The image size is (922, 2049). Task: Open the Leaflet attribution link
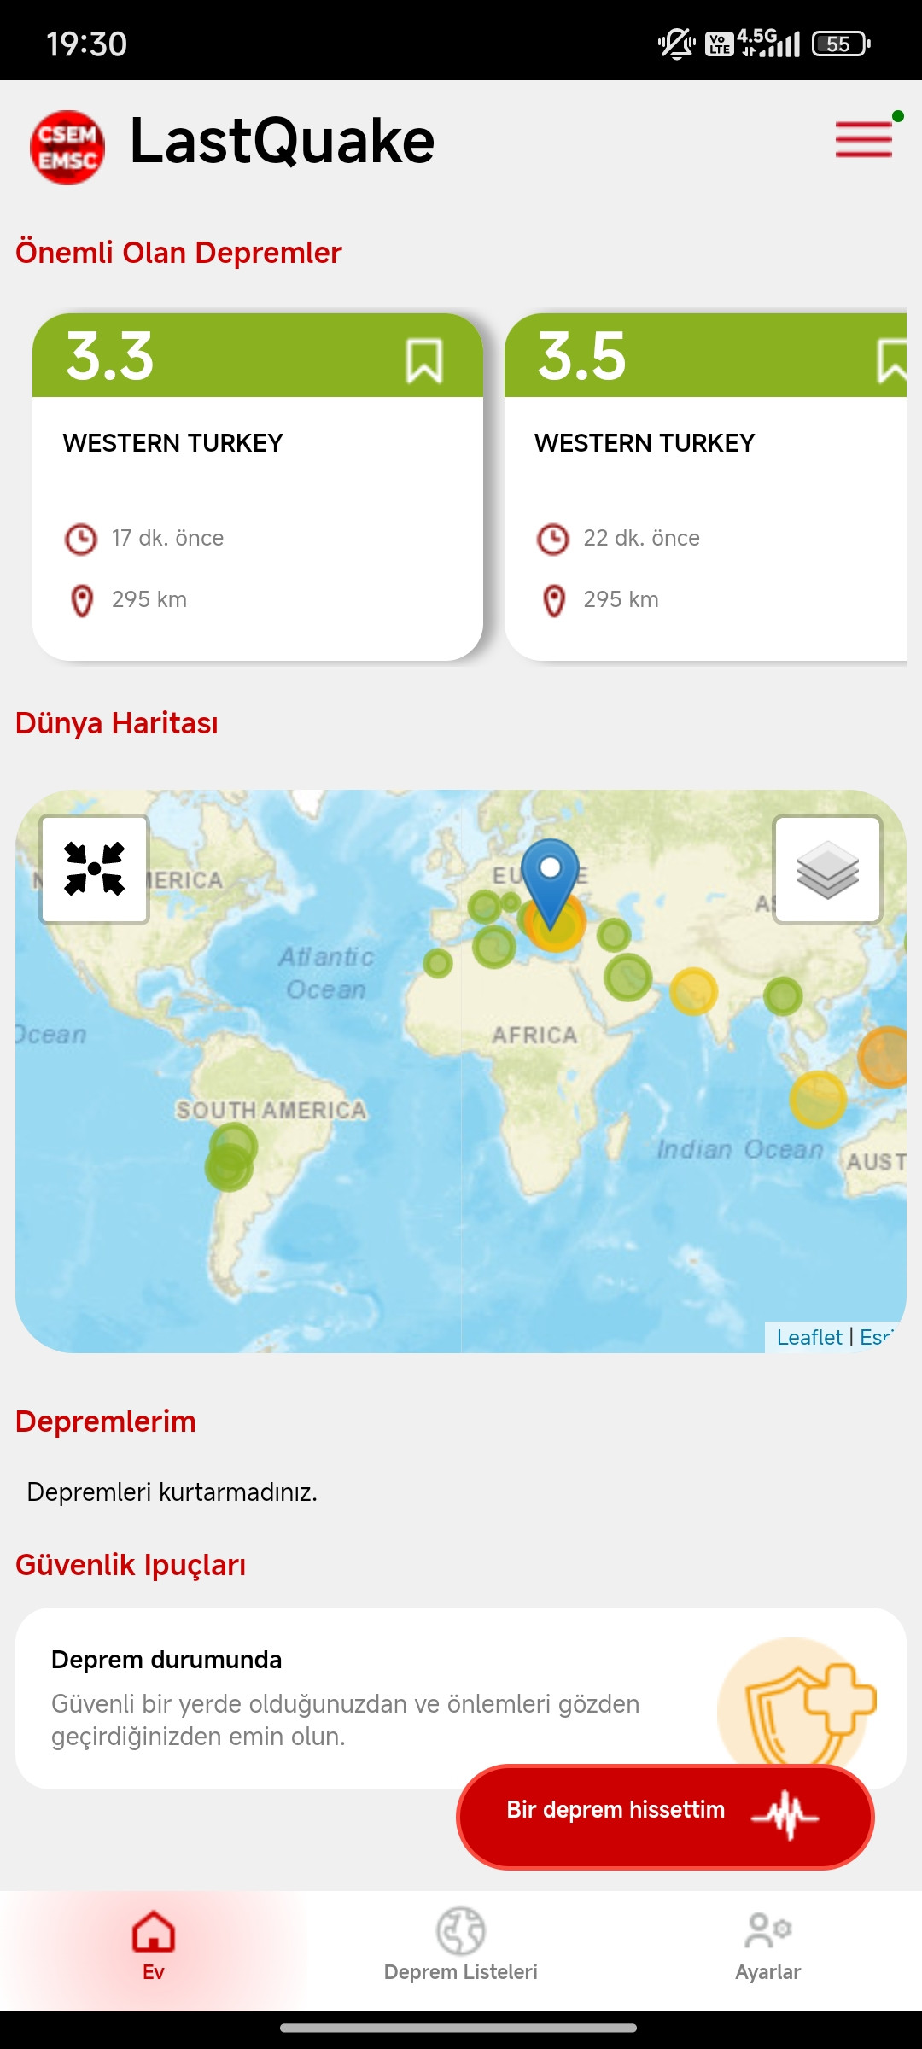pyautogui.click(x=809, y=1337)
